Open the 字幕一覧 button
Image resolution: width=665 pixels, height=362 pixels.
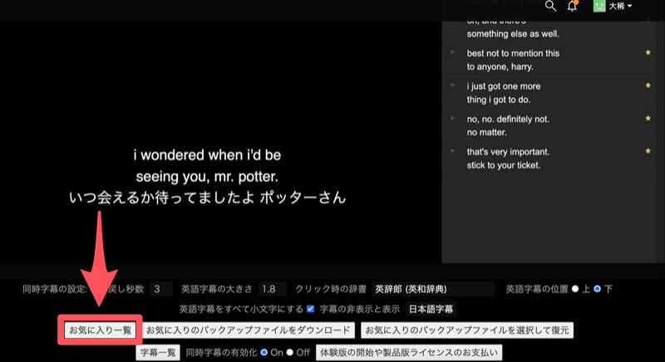[157, 352]
